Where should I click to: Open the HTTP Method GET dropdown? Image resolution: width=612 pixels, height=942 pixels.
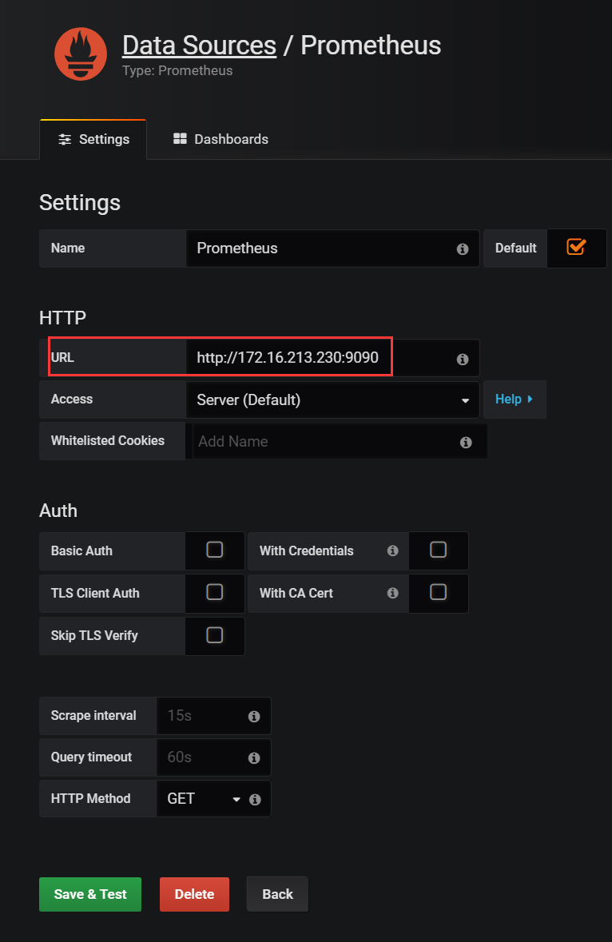[x=203, y=799]
